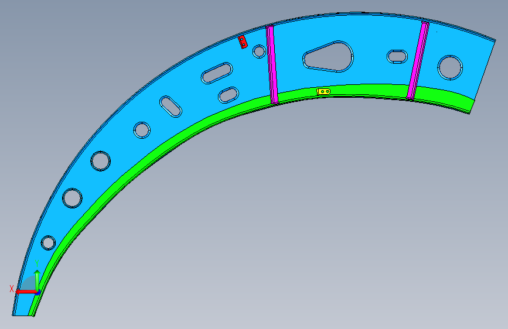Click the green Y axis arrow of the triad
This screenshot has width=508, height=329.
pos(37,280)
